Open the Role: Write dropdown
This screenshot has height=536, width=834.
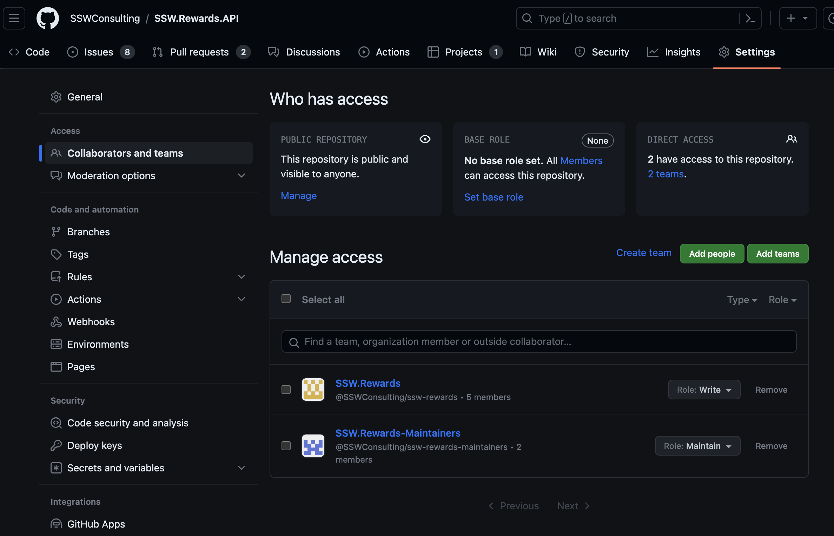click(704, 390)
